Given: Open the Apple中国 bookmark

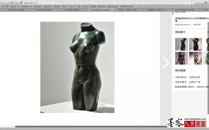Looking at the screenshot, I should [x=48, y=6].
